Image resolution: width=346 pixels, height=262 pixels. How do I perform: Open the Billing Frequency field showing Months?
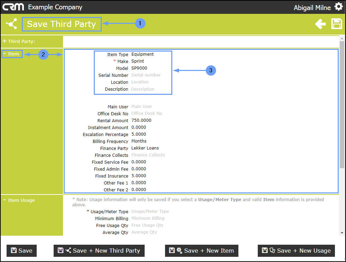point(139,141)
